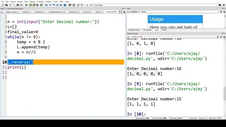Click the forward arrow in toolbar
Image resolution: width=226 pixels, height=127 pixels.
91,5
